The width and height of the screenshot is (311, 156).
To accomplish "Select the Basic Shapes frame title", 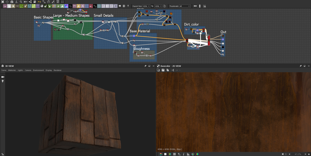I will 44,17.
